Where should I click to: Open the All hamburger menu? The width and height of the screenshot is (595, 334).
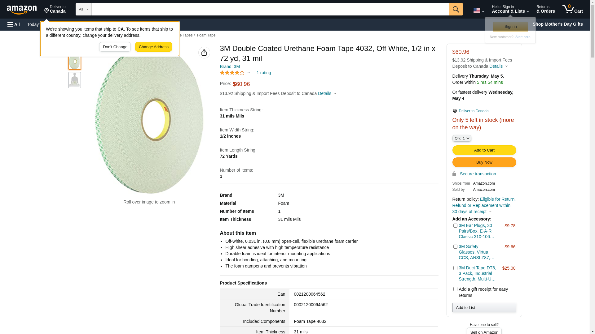(x=14, y=24)
